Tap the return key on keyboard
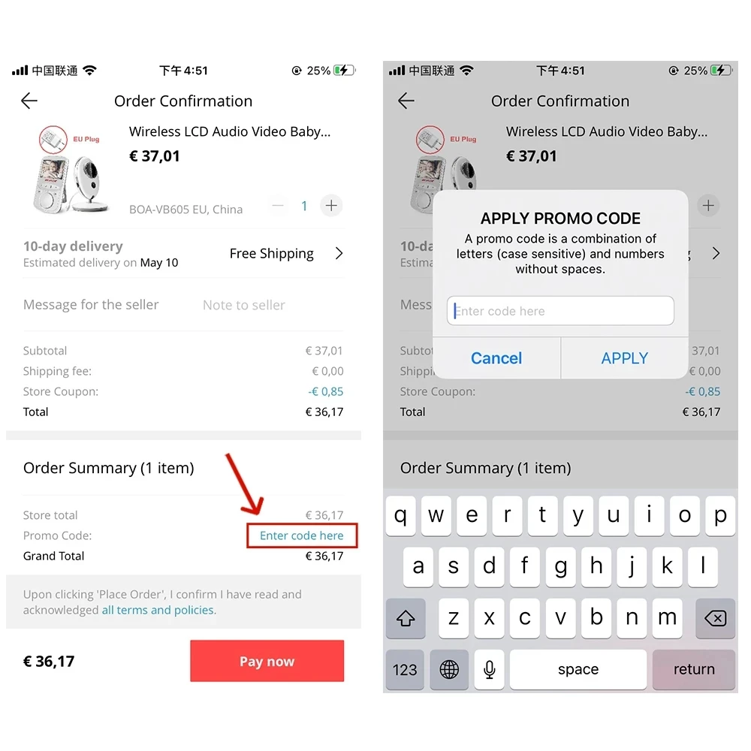The height and width of the screenshot is (751, 751). 694,669
